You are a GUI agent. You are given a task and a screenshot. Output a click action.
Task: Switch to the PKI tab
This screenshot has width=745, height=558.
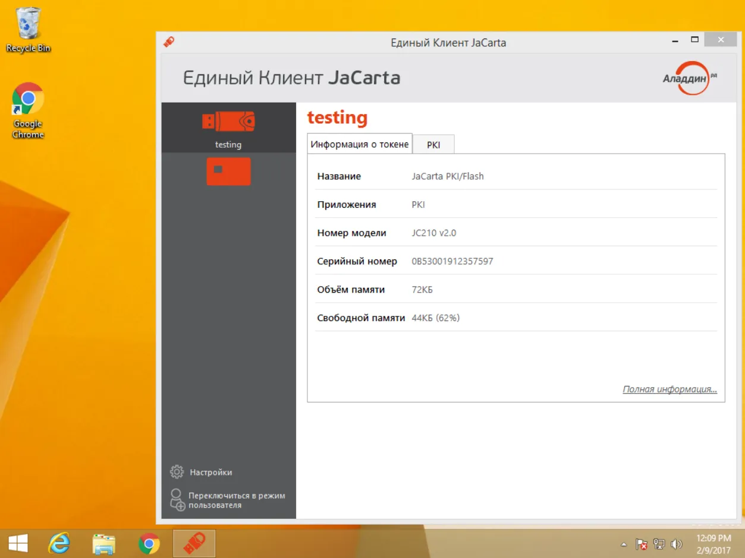coord(433,144)
